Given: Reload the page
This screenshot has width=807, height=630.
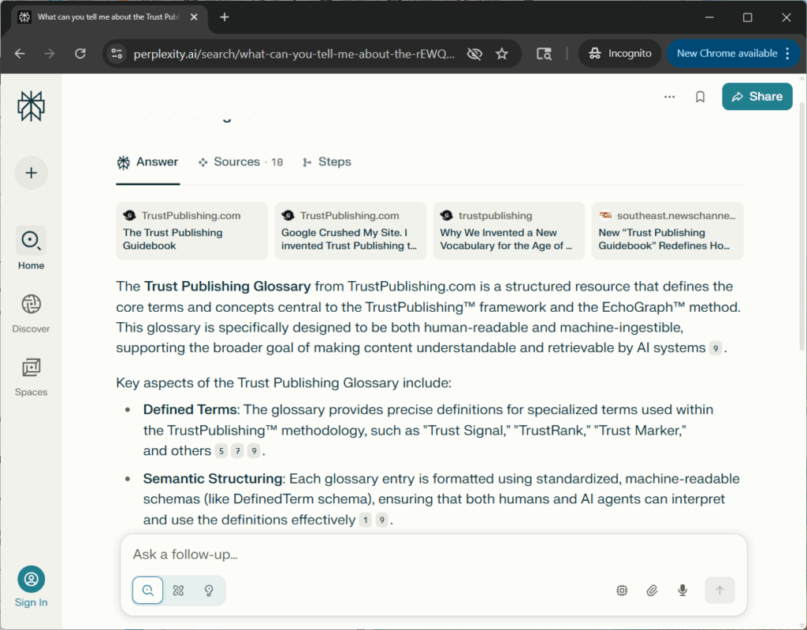Looking at the screenshot, I should click(80, 54).
